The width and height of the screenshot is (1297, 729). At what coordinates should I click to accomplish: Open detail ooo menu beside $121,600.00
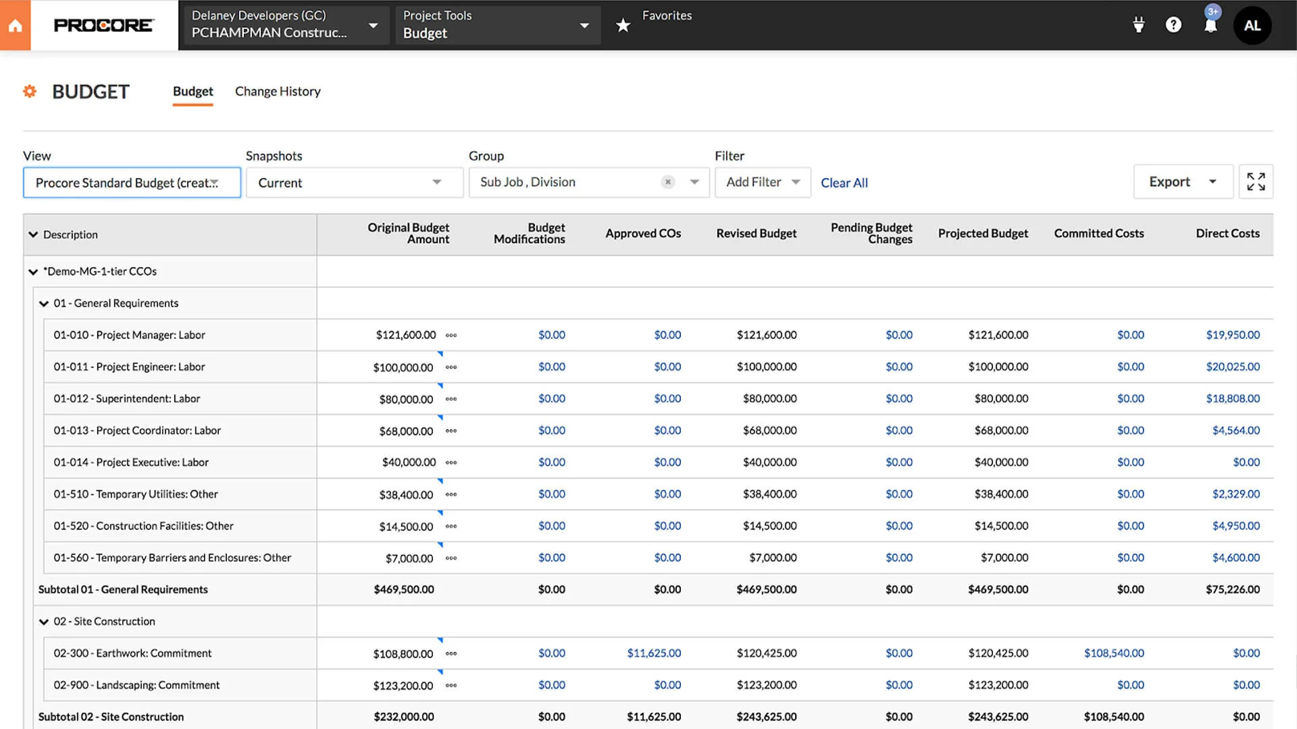point(451,335)
